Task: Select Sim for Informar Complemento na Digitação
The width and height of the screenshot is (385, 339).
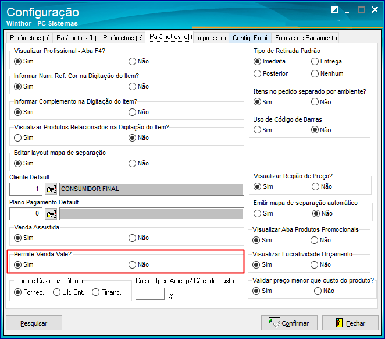Action: point(24,112)
